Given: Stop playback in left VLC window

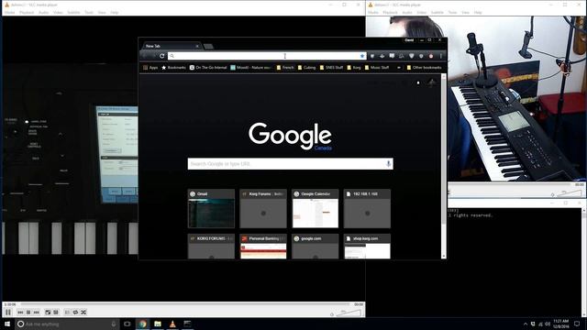Looking at the screenshot, I should click(x=28, y=312).
